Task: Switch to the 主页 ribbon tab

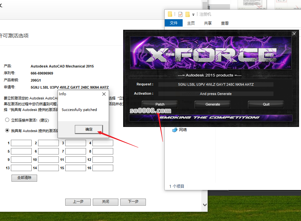Action: click(191, 23)
